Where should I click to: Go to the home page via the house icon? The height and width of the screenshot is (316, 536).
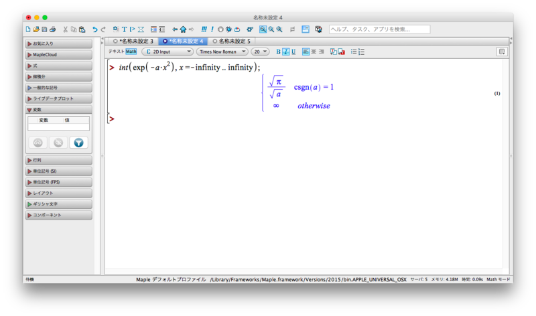coord(183,29)
